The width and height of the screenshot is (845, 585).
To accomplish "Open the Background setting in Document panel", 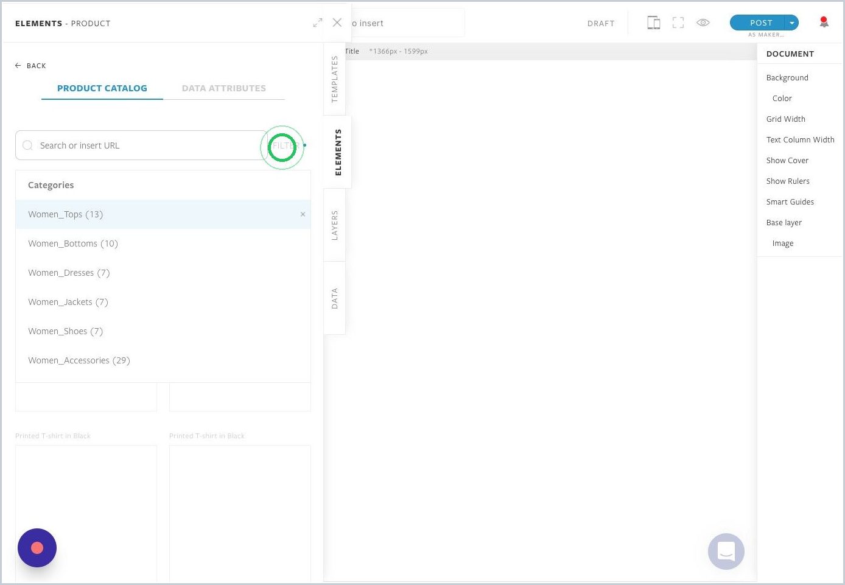I will (x=787, y=78).
